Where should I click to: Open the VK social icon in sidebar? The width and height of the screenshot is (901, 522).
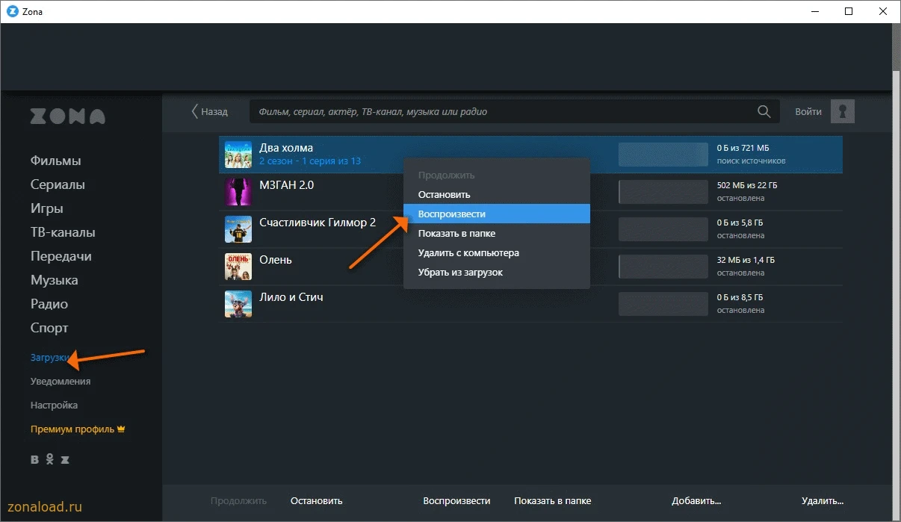pos(35,460)
